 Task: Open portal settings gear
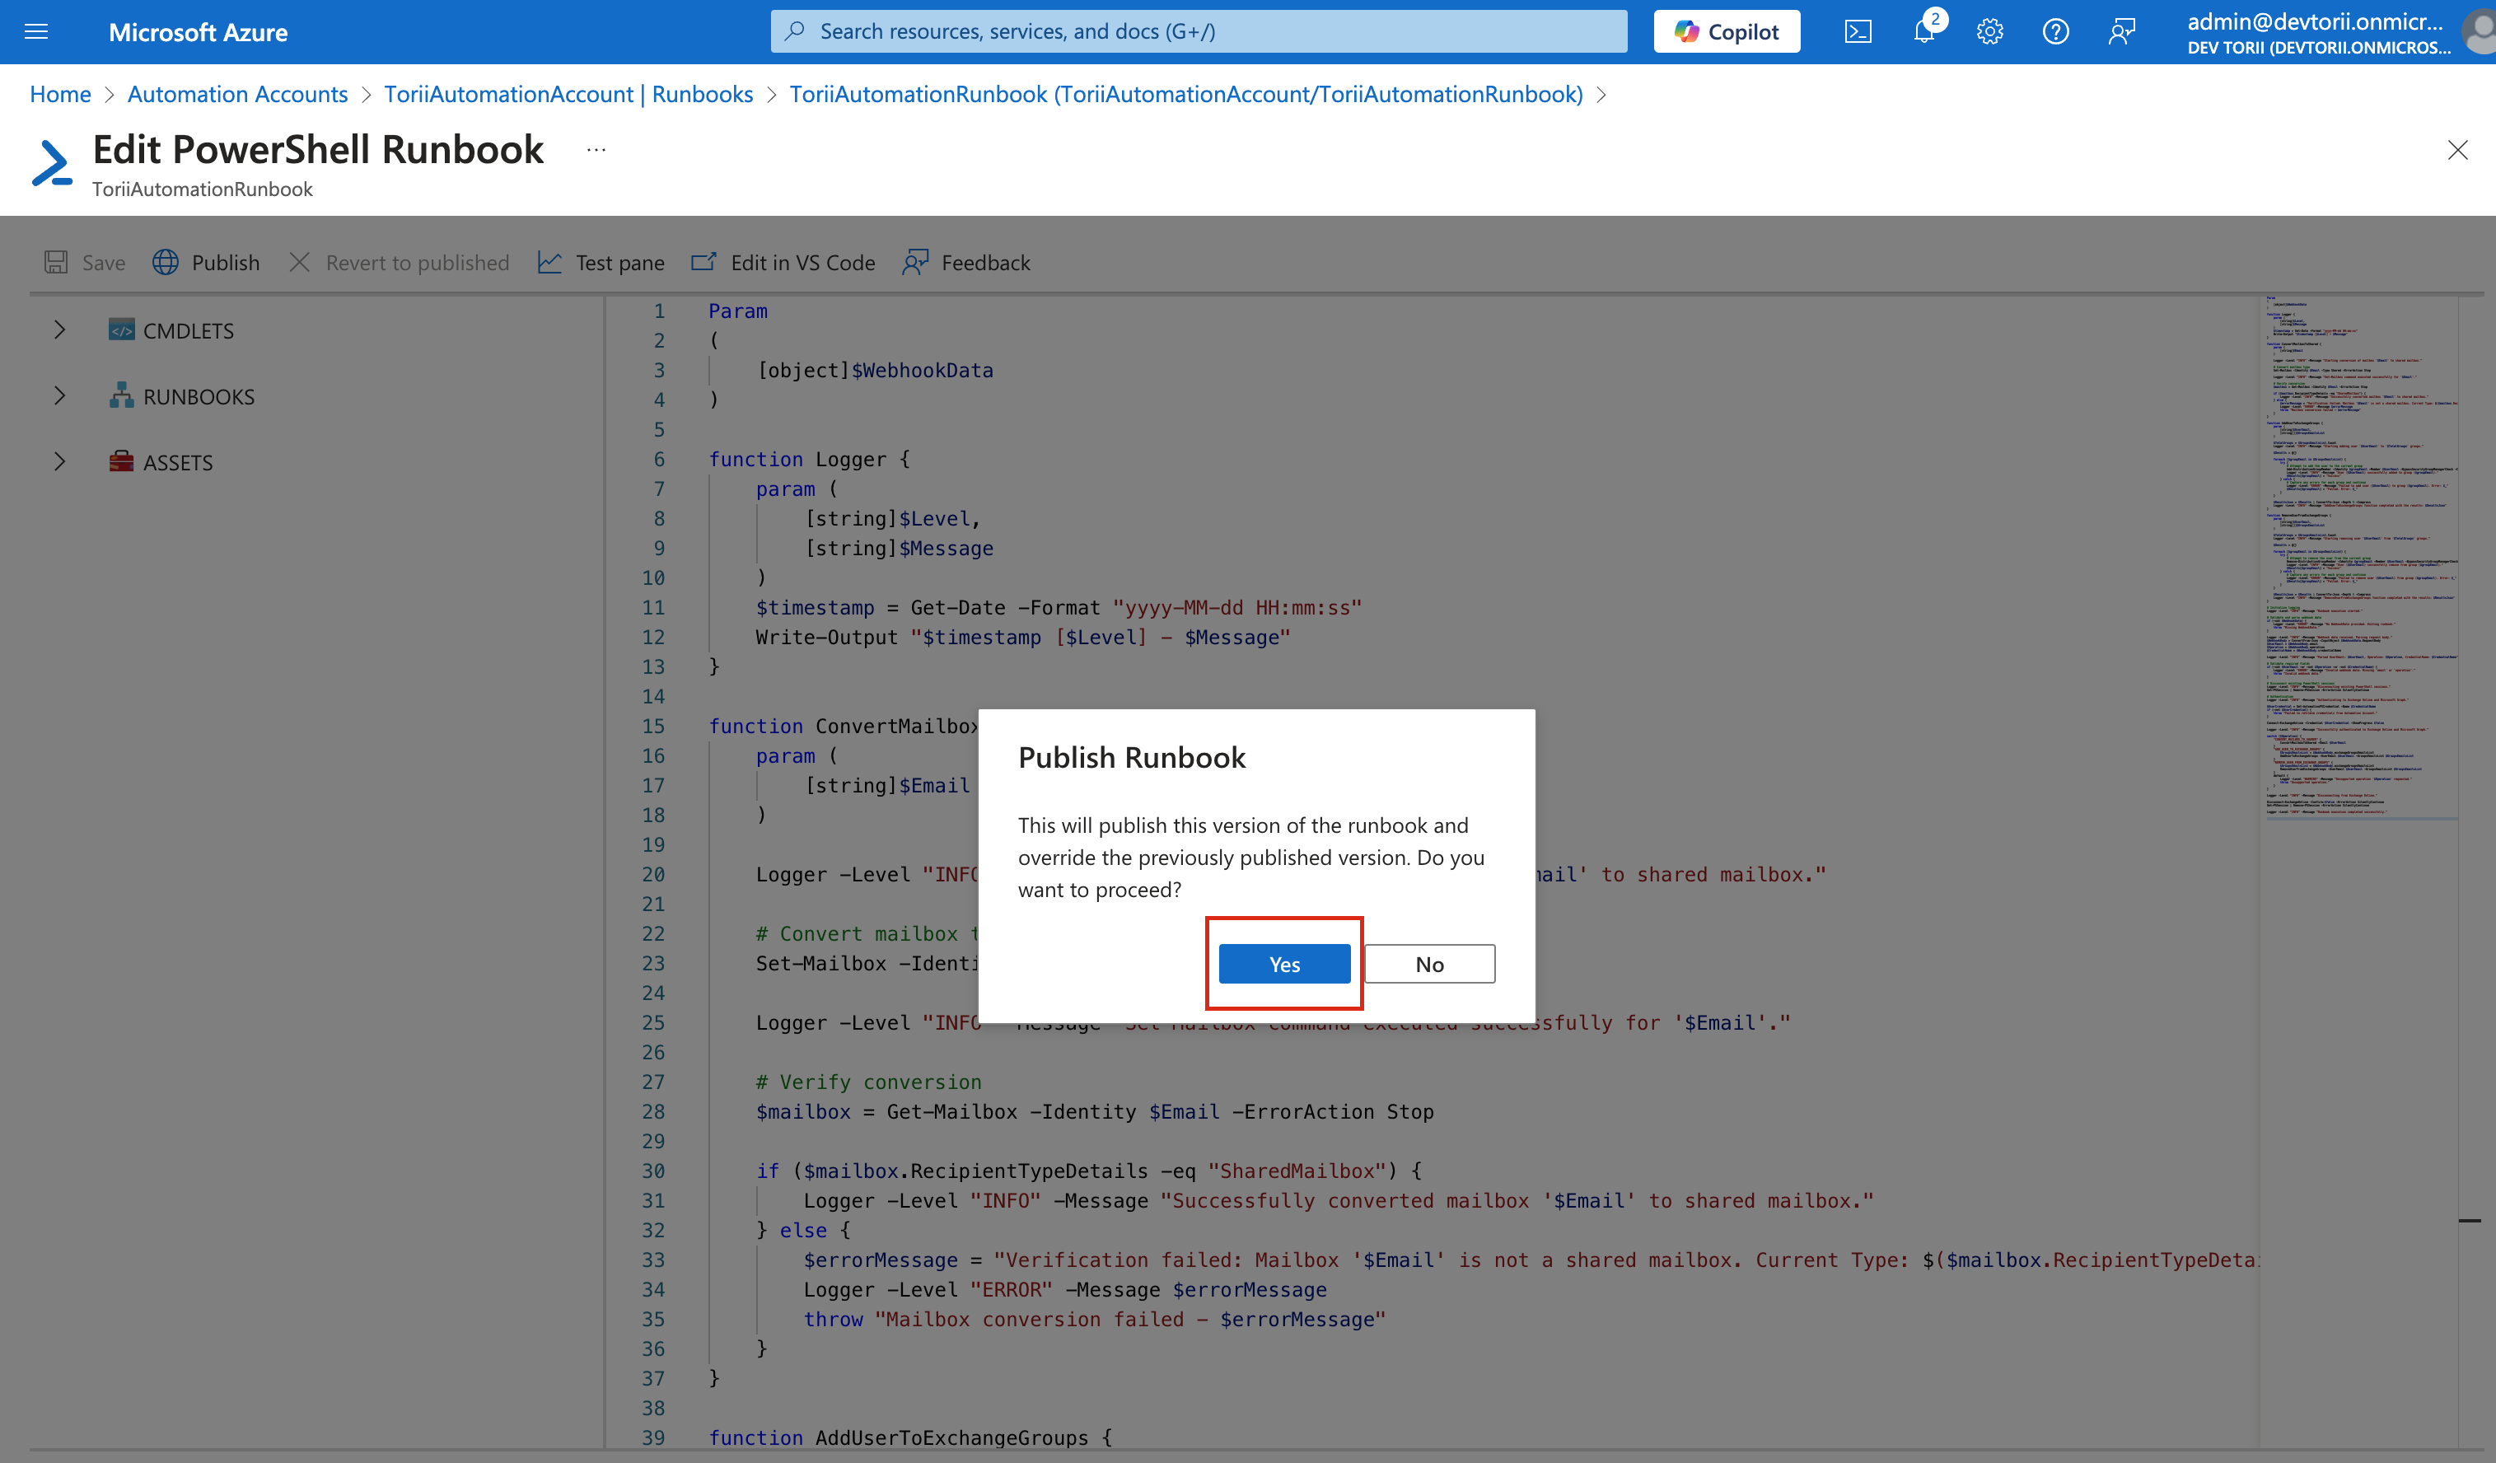click(1990, 31)
